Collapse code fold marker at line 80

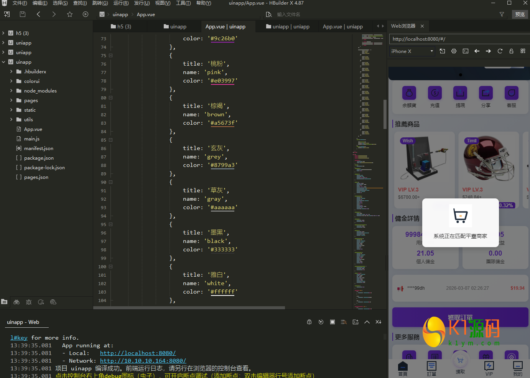pyautogui.click(x=110, y=98)
